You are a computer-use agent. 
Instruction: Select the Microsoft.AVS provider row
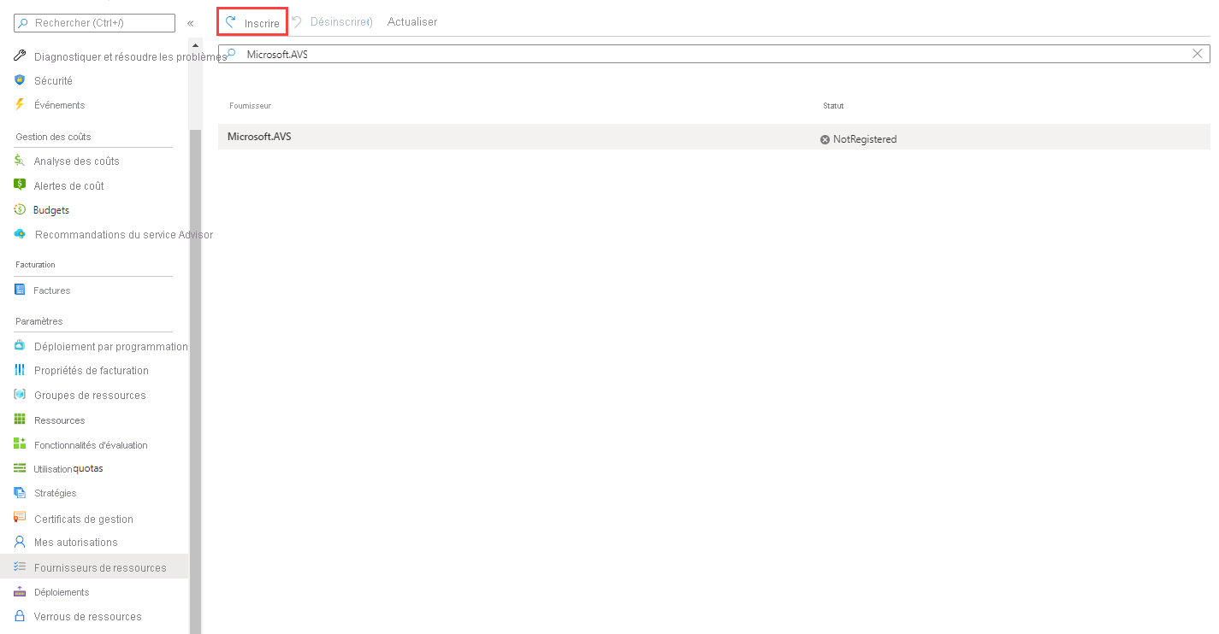pyautogui.click(x=713, y=137)
